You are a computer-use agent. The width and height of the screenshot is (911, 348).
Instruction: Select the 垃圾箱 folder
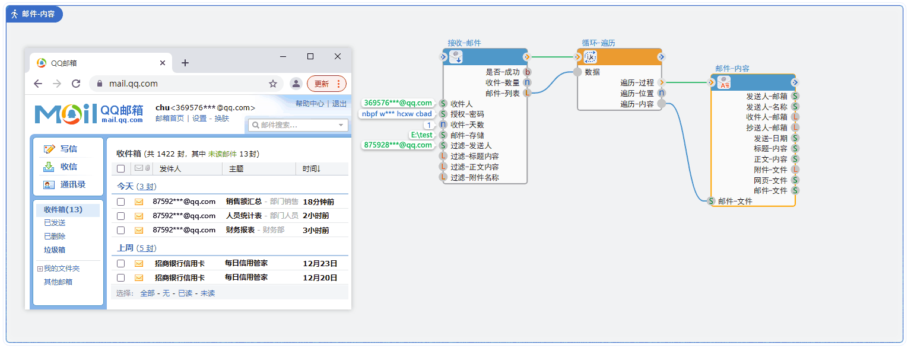pyautogui.click(x=55, y=250)
